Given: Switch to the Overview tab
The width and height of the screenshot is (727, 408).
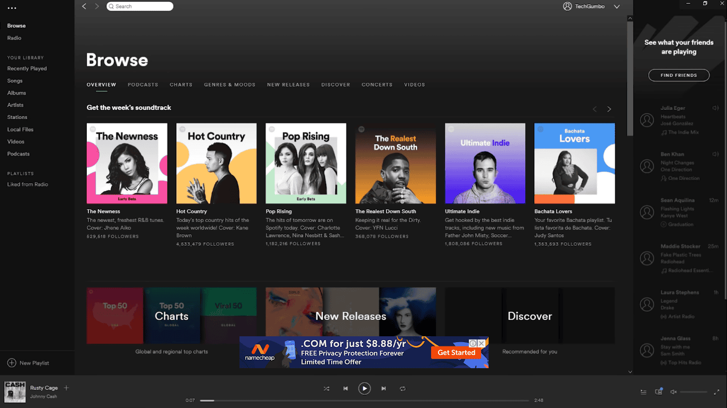Looking at the screenshot, I should 101,84.
